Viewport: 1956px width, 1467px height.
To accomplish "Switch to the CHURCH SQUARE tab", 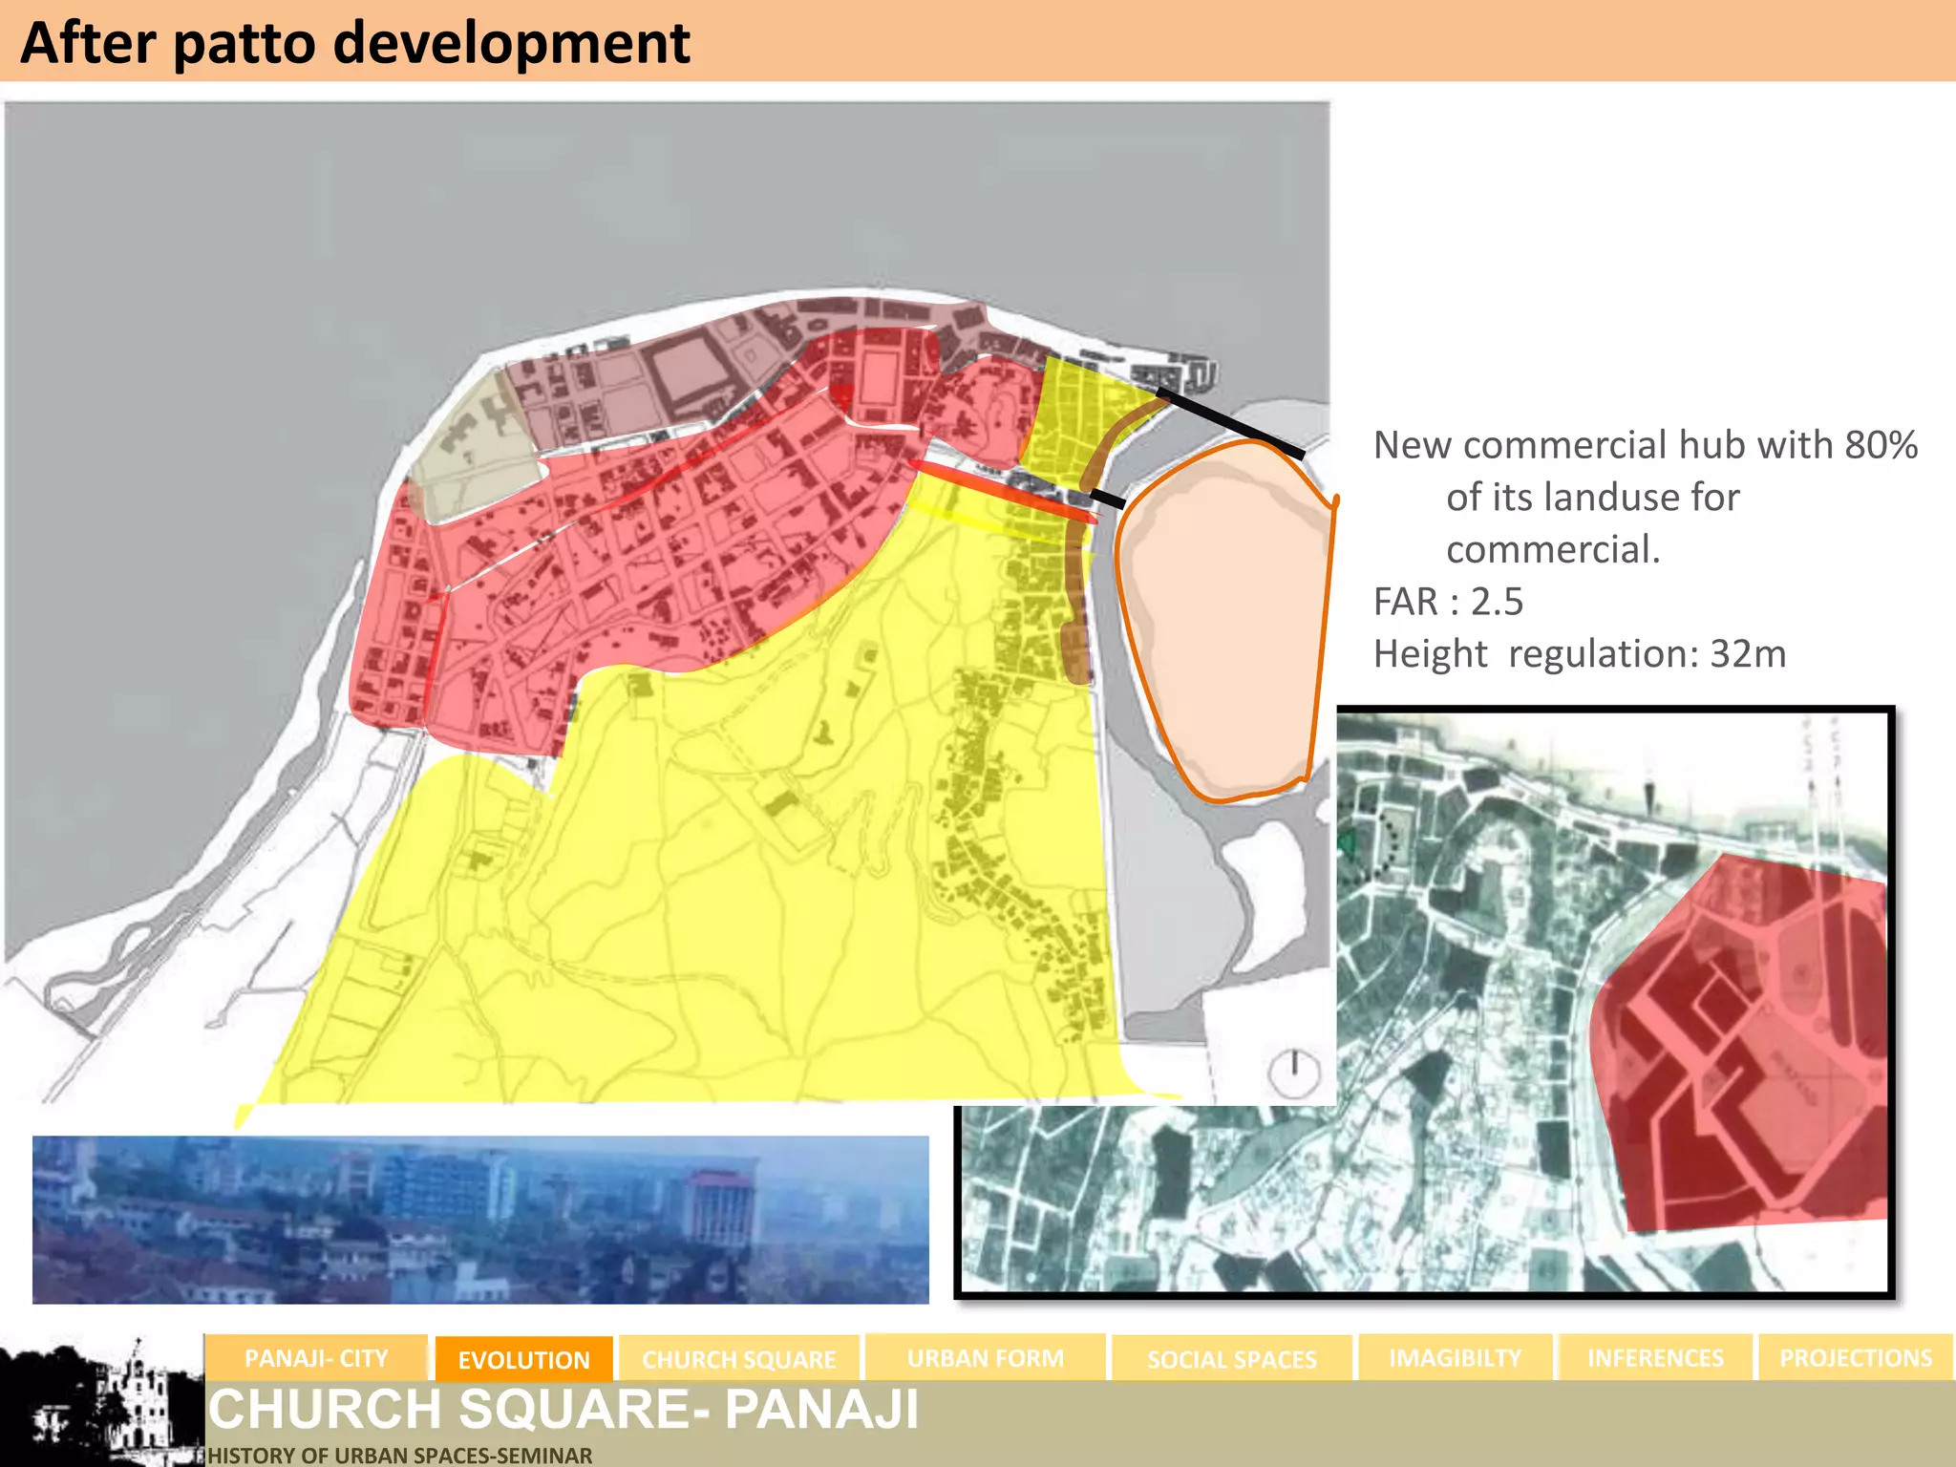I will [739, 1358].
